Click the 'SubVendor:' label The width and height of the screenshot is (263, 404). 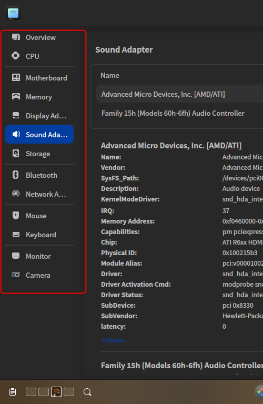point(119,316)
